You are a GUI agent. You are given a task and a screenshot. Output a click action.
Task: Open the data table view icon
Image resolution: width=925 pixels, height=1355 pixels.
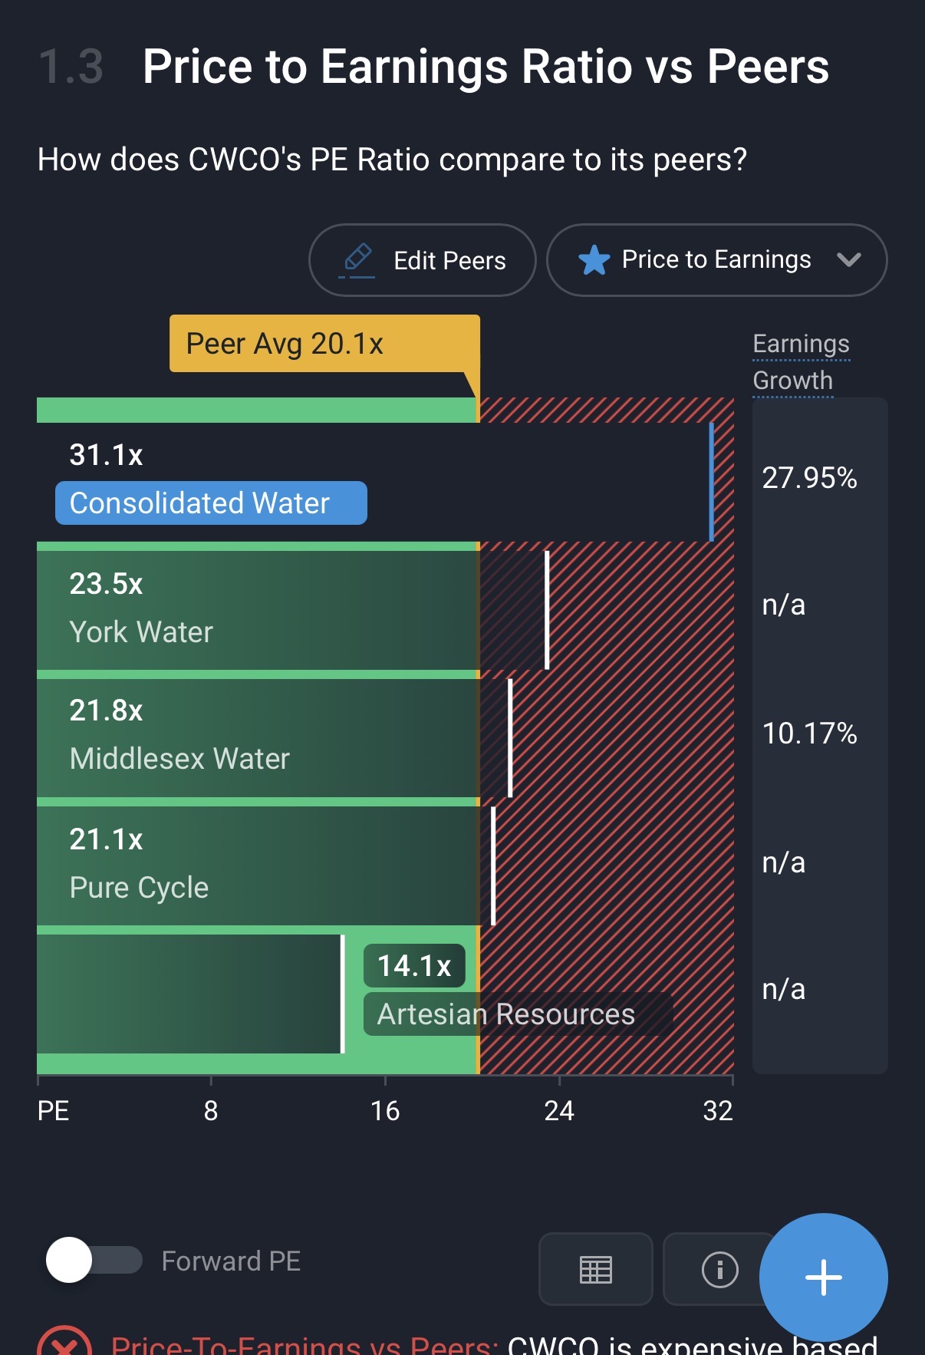pos(595,1270)
